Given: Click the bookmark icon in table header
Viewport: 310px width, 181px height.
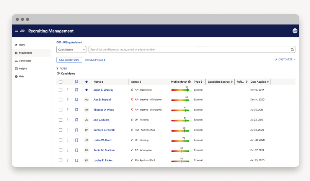Looking at the screenshot, I should coord(77,82).
